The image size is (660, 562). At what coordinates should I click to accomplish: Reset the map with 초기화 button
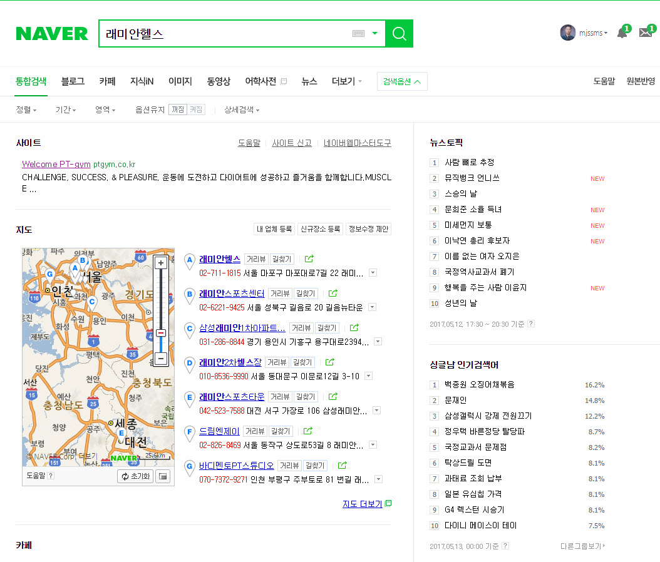pyautogui.click(x=135, y=476)
